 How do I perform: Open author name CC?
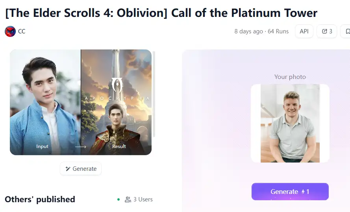[22, 31]
